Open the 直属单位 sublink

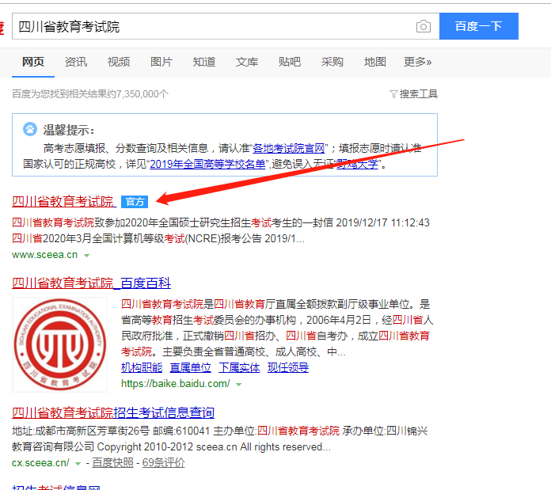(191, 368)
